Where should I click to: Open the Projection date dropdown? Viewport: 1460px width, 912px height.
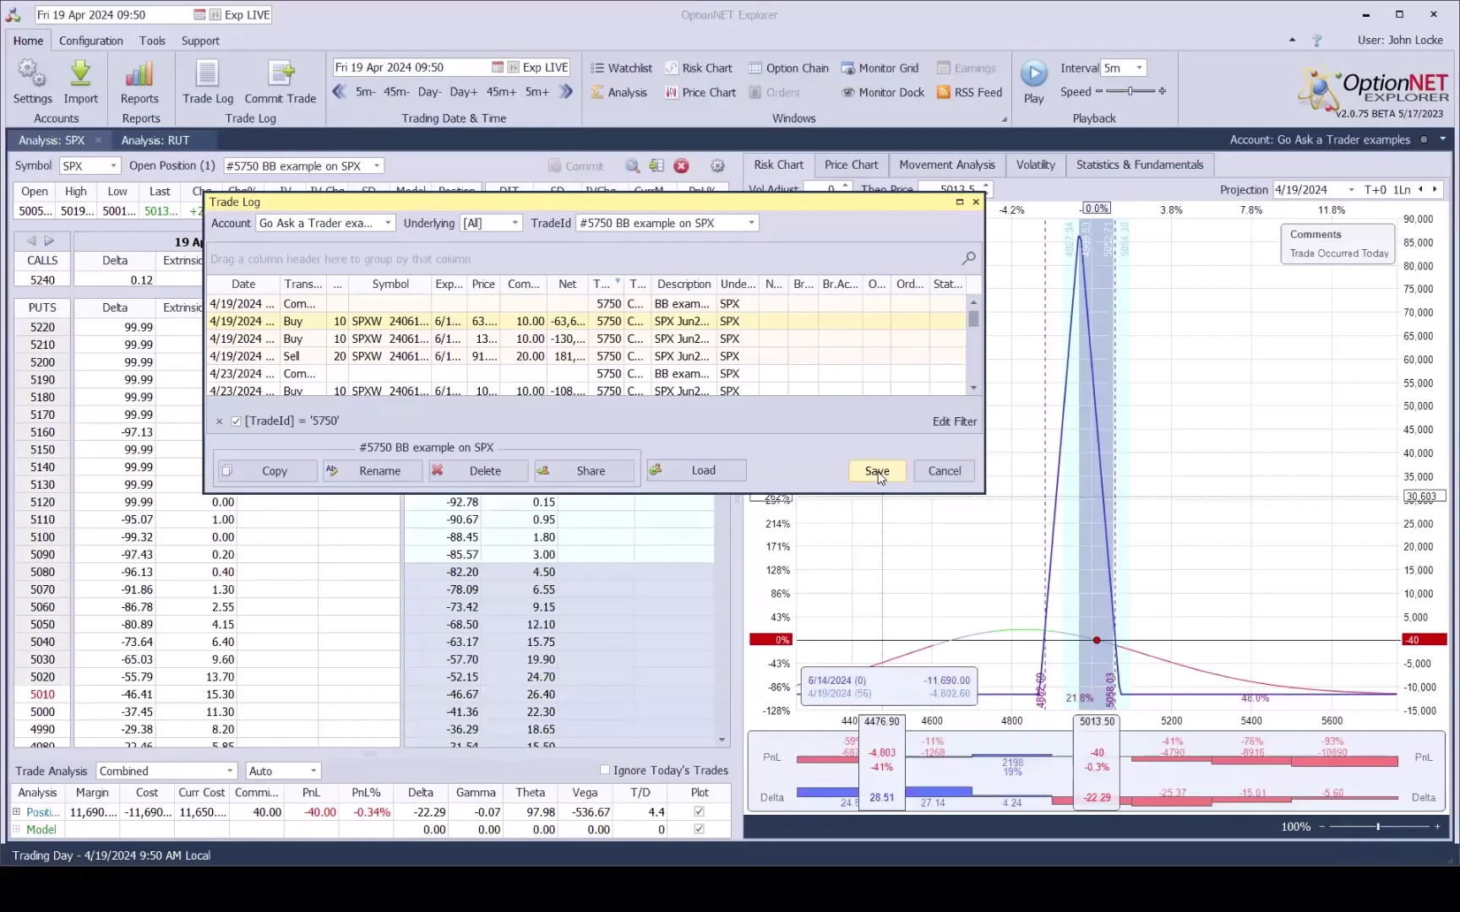(x=1352, y=190)
